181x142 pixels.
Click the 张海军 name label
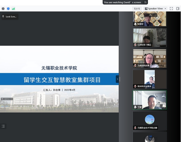[140, 24]
